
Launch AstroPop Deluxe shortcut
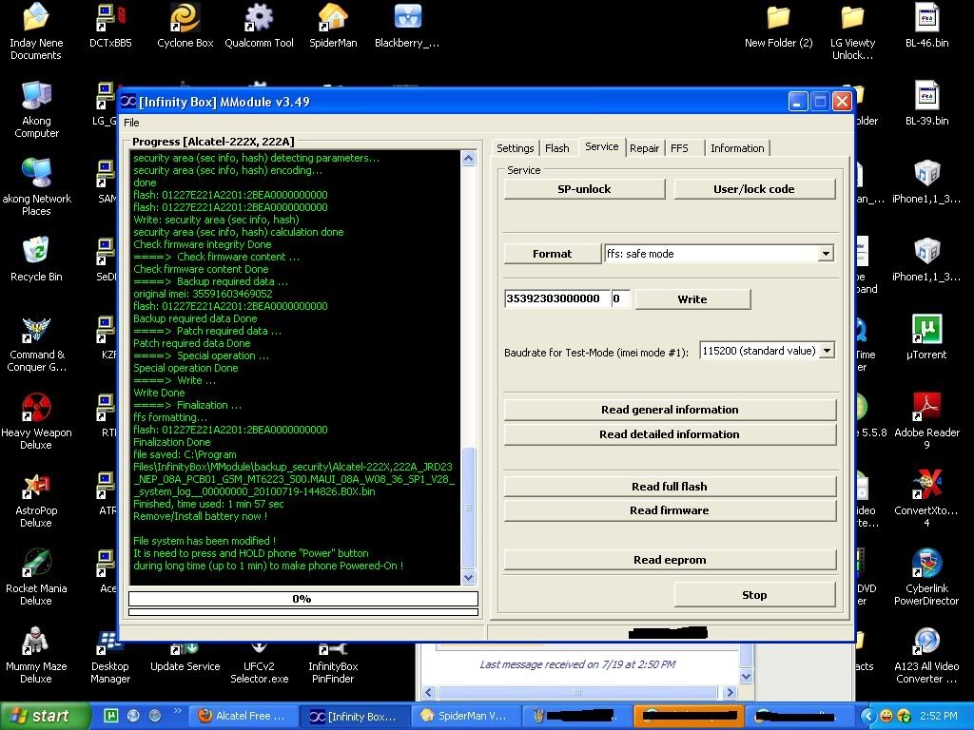(36, 499)
